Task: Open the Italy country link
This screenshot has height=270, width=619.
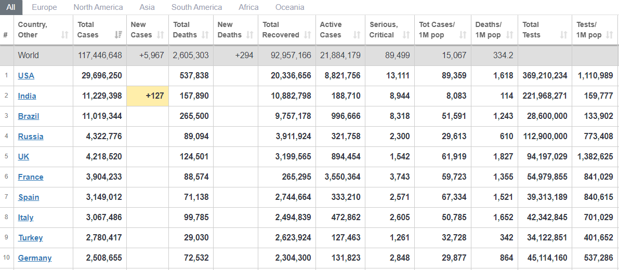Action: click(25, 218)
